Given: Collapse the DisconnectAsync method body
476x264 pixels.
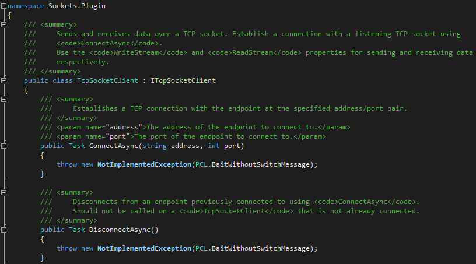Looking at the screenshot, I should [3, 230].
